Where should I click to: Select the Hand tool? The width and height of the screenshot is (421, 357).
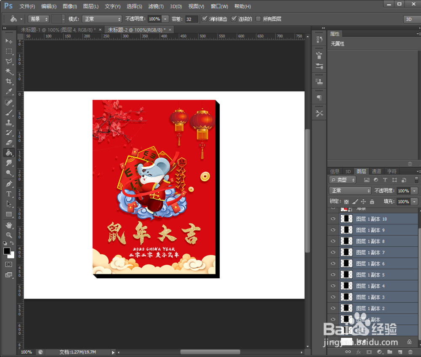pos(9,225)
